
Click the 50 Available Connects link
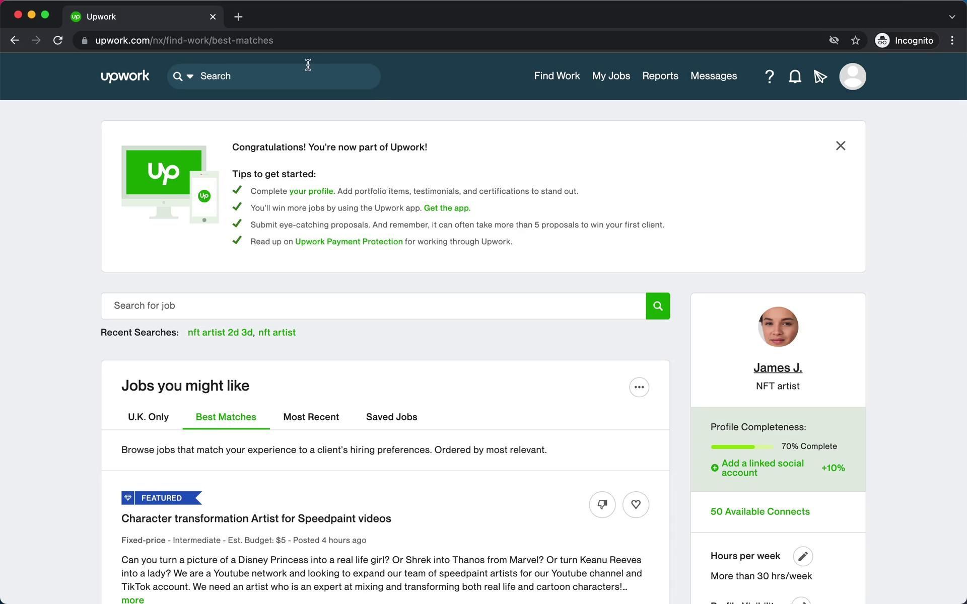click(x=759, y=511)
